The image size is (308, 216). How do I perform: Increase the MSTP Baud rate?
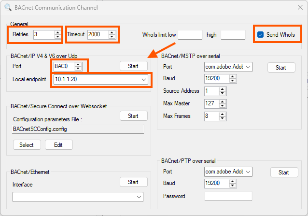click(233, 77)
